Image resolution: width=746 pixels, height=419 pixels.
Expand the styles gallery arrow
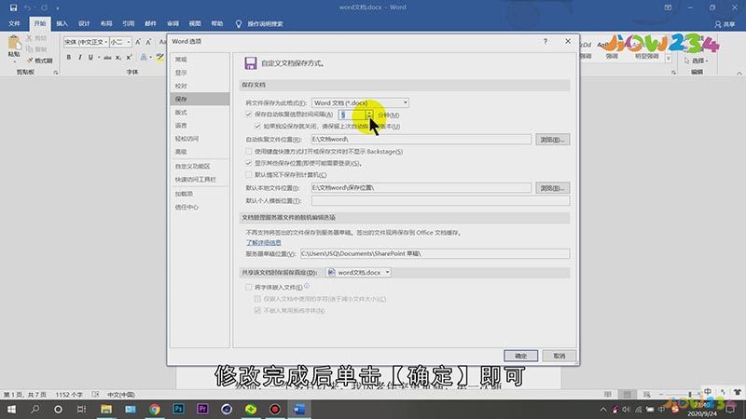click(x=669, y=58)
